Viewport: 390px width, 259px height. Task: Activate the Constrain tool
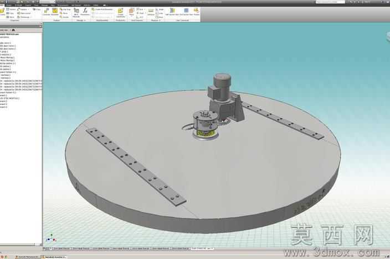click(x=47, y=12)
